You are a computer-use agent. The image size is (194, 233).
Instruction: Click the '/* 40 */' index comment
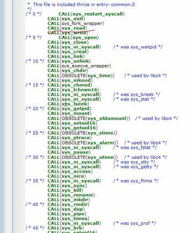click(x=35, y=205)
